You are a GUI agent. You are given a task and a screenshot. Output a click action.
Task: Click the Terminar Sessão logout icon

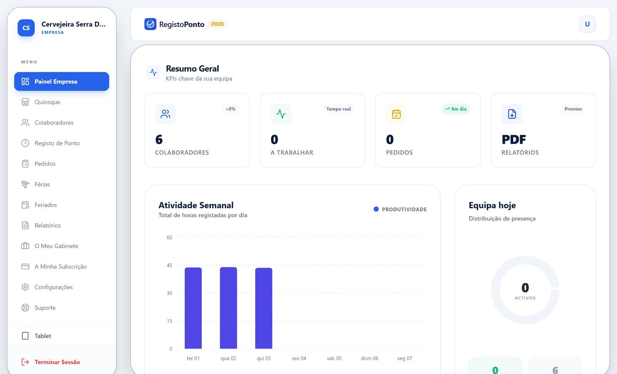click(x=25, y=362)
